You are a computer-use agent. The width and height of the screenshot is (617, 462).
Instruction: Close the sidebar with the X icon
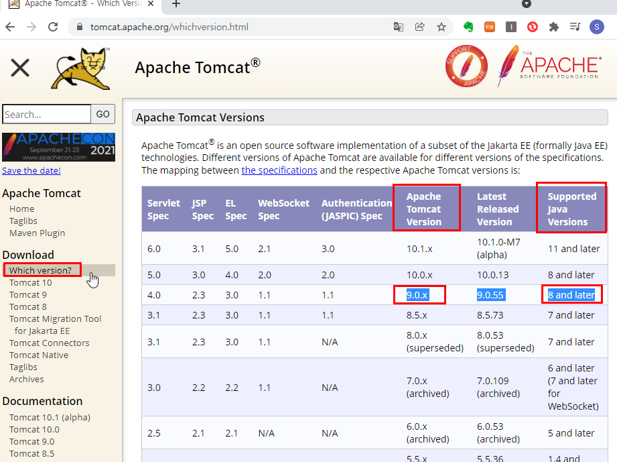20,68
